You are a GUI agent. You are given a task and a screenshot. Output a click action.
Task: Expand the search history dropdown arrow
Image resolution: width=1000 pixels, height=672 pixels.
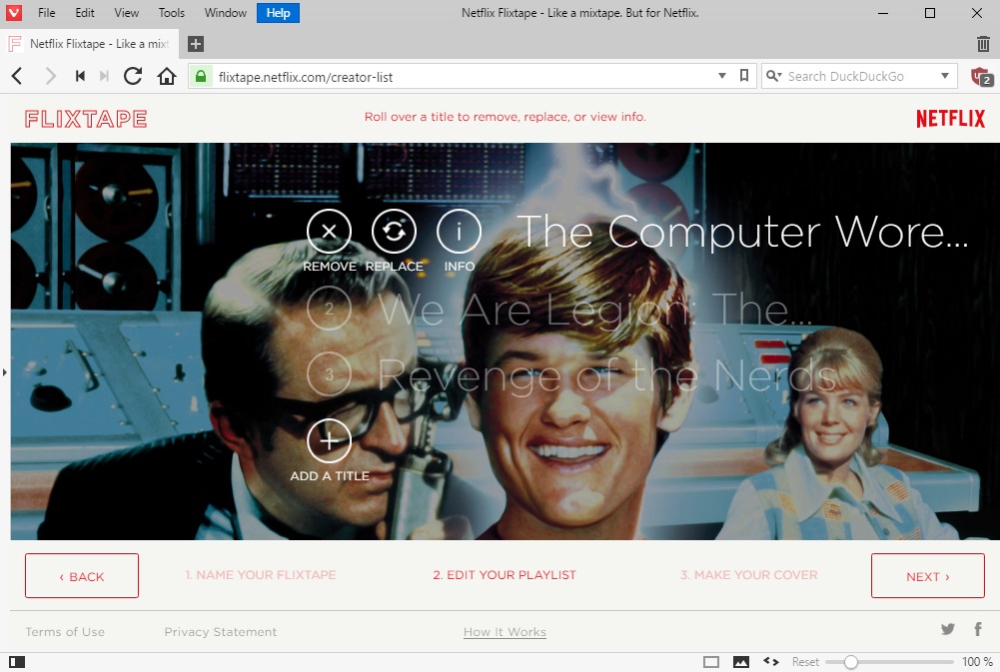(944, 76)
